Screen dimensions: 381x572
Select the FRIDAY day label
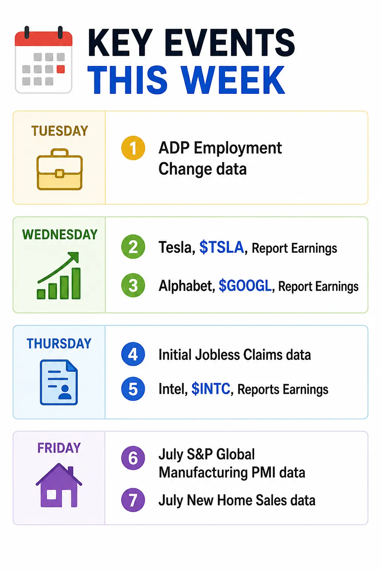pos(59,448)
